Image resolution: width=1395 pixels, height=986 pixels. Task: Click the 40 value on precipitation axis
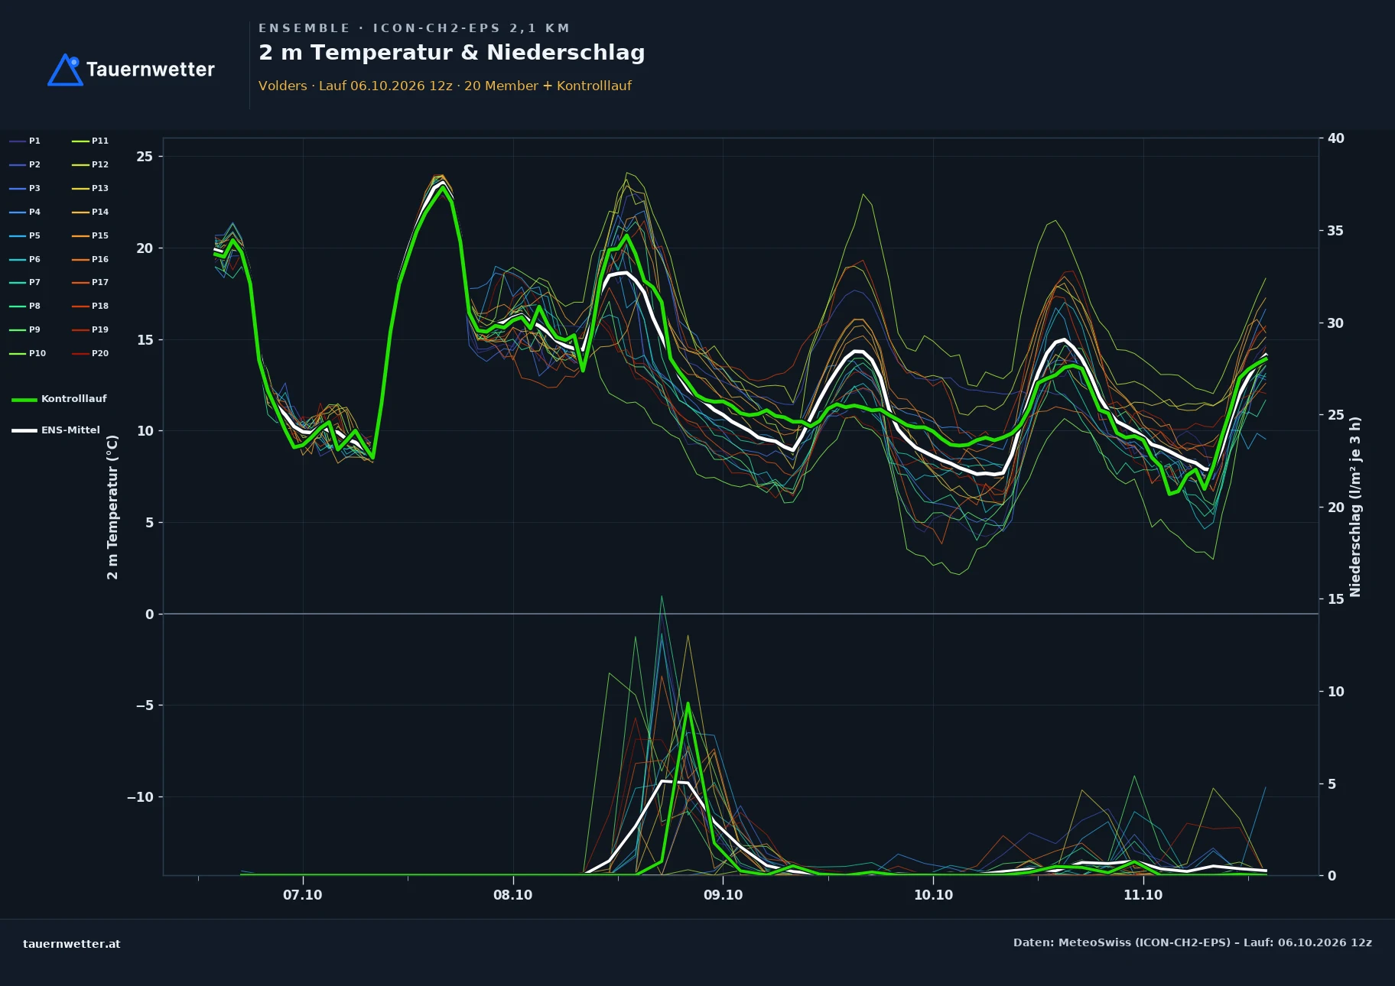[1336, 138]
